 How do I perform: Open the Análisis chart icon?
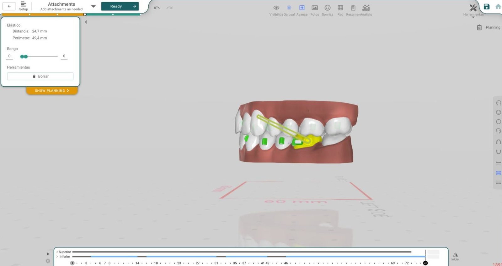[x=366, y=8]
